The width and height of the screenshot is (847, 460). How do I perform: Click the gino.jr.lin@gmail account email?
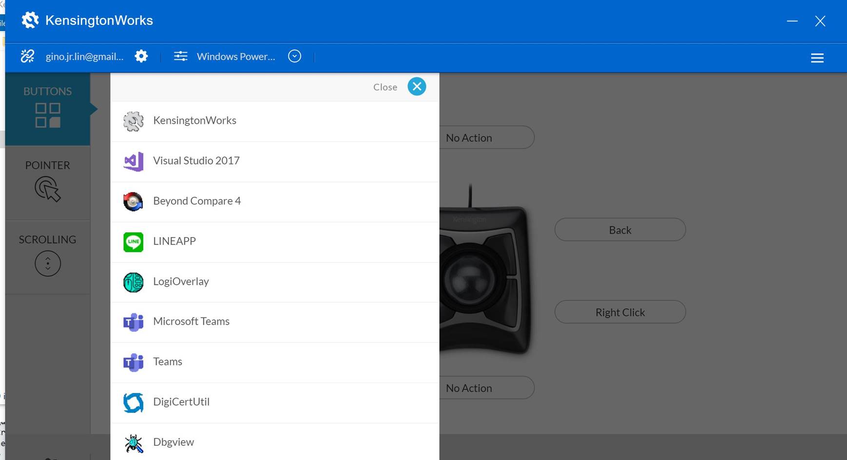[84, 56]
